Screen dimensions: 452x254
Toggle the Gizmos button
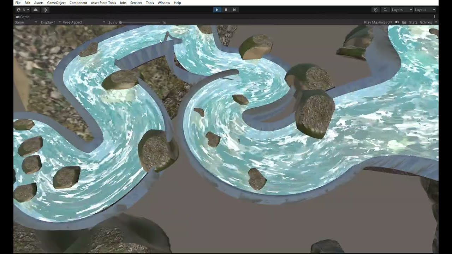coord(426,22)
